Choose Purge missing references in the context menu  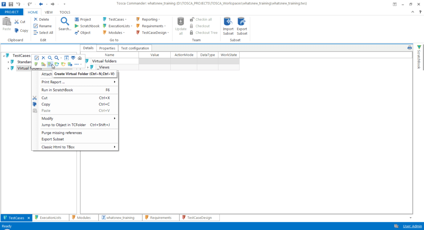[75, 133]
